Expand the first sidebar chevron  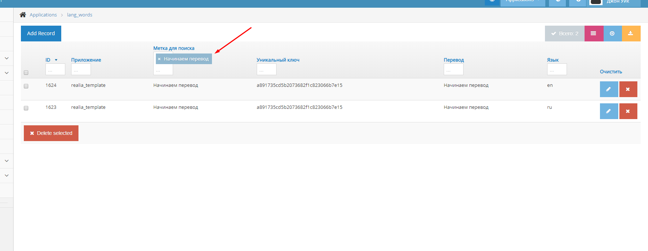[x=7, y=58]
